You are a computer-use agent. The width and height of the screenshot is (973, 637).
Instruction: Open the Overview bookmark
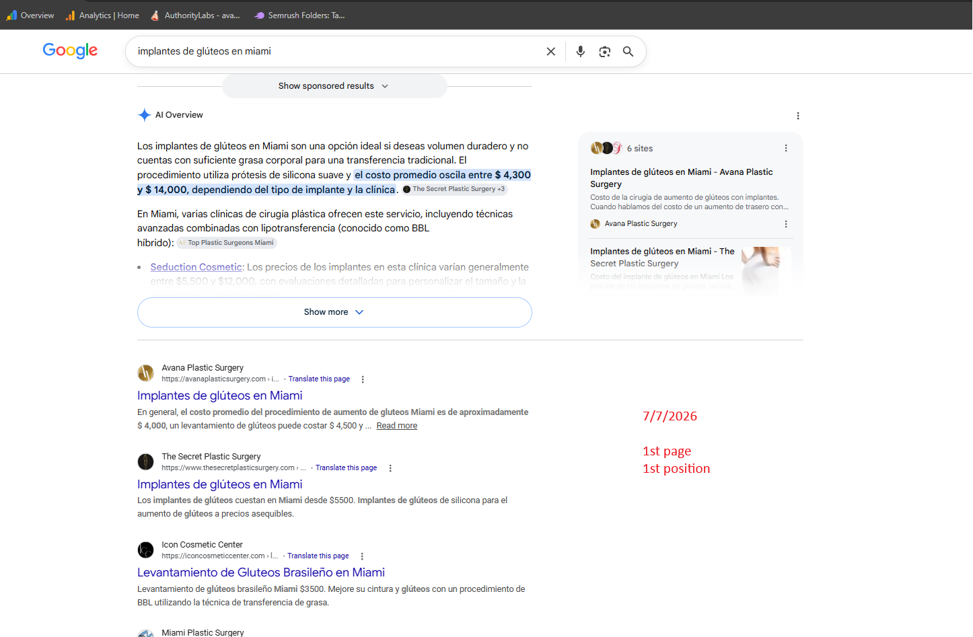pos(30,15)
